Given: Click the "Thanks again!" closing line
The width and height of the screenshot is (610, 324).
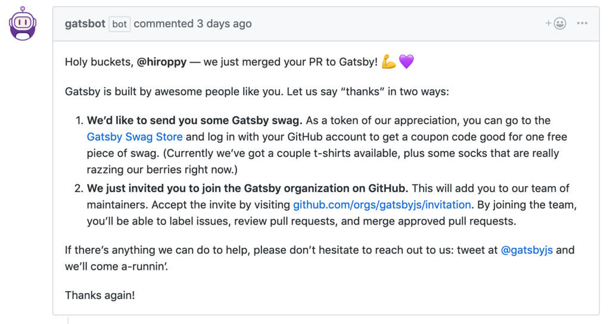Looking at the screenshot, I should point(100,295).
